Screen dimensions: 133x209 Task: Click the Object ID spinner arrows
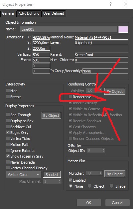pos(103,151)
